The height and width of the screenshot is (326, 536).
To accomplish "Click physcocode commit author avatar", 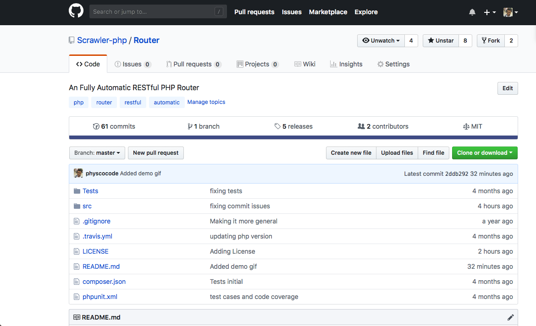I will (x=78, y=173).
